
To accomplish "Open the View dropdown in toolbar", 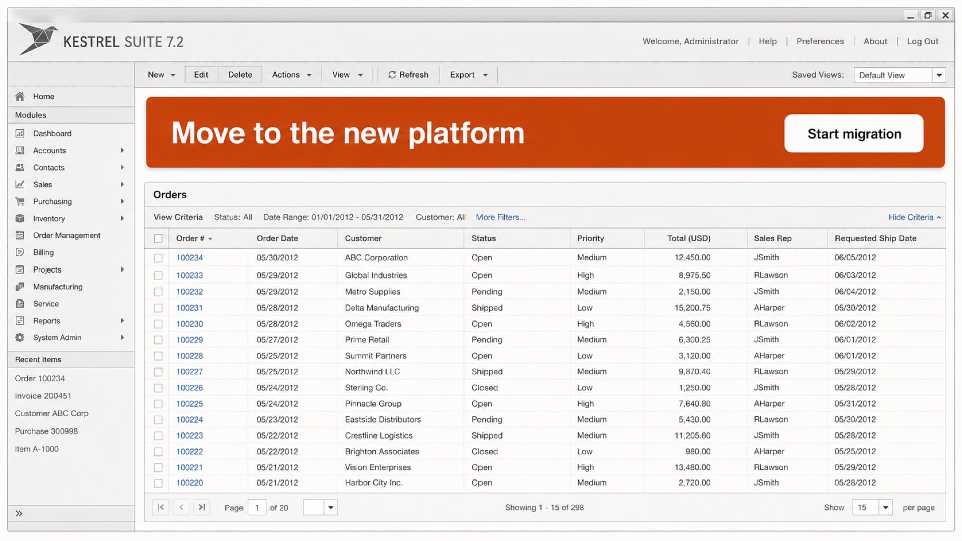I will pos(347,75).
